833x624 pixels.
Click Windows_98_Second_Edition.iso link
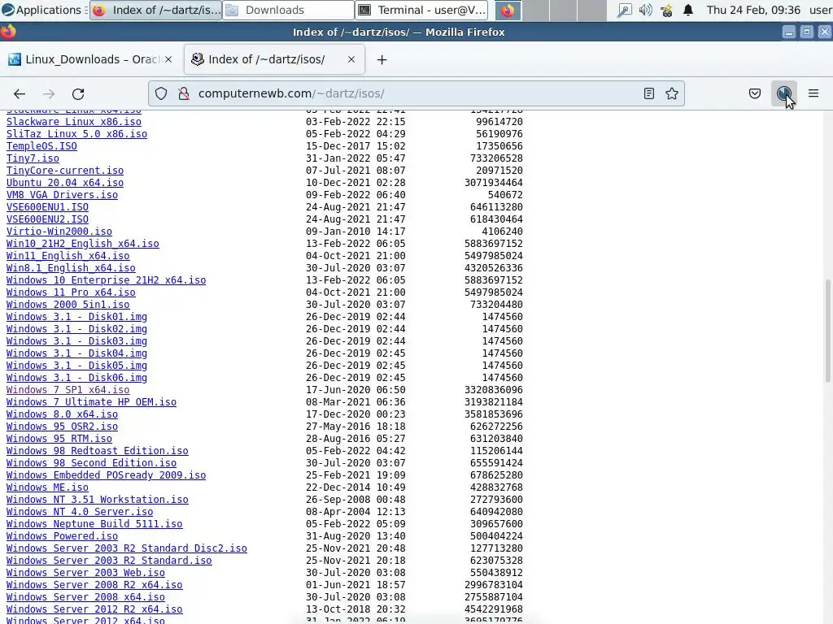91,463
